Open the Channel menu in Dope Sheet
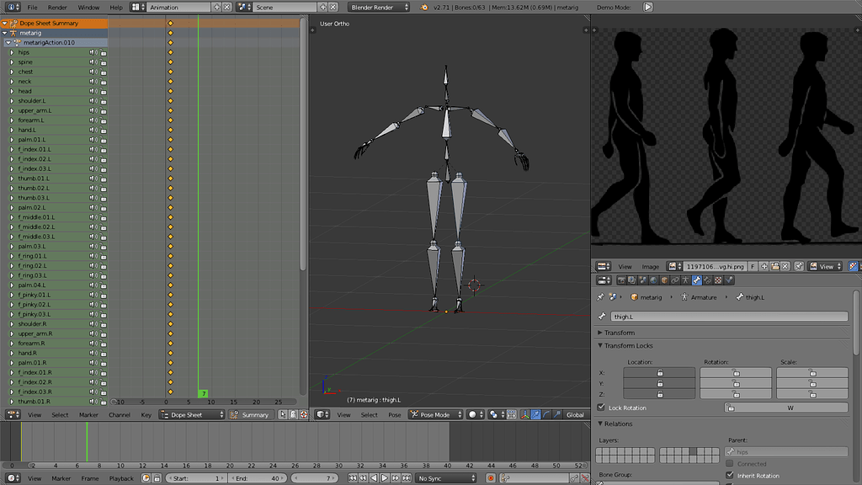 click(x=120, y=414)
